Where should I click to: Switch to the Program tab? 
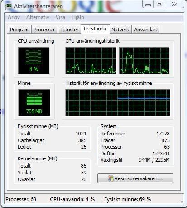point(19,30)
